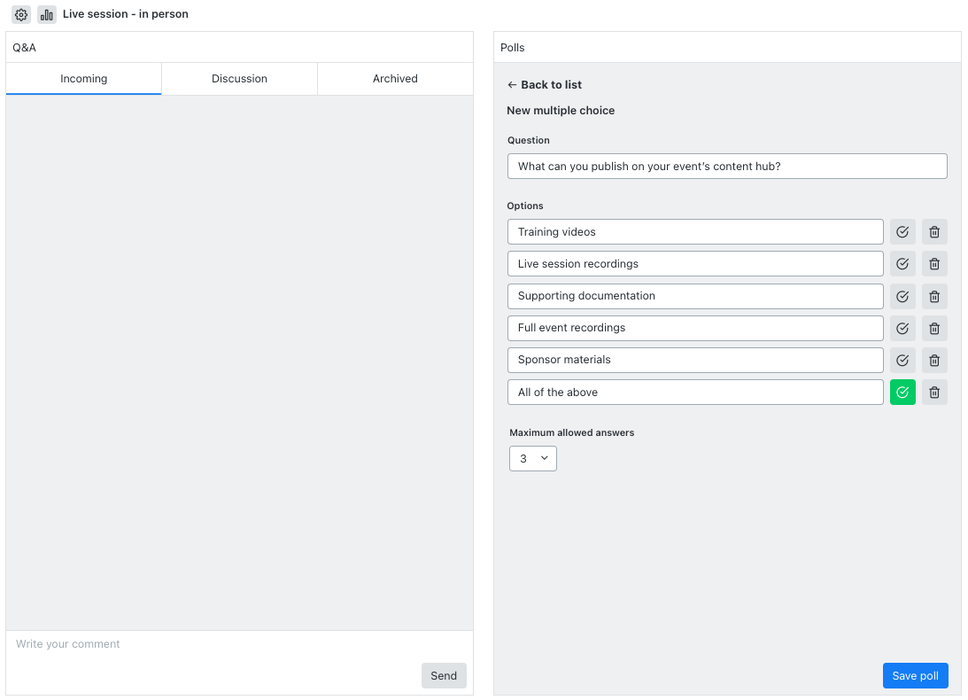Screen dimensions: 968x700
Task: Delete the Training videos option
Action: [934, 231]
